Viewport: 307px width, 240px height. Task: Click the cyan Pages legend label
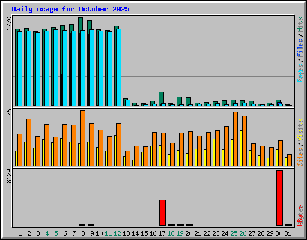coord(300,73)
